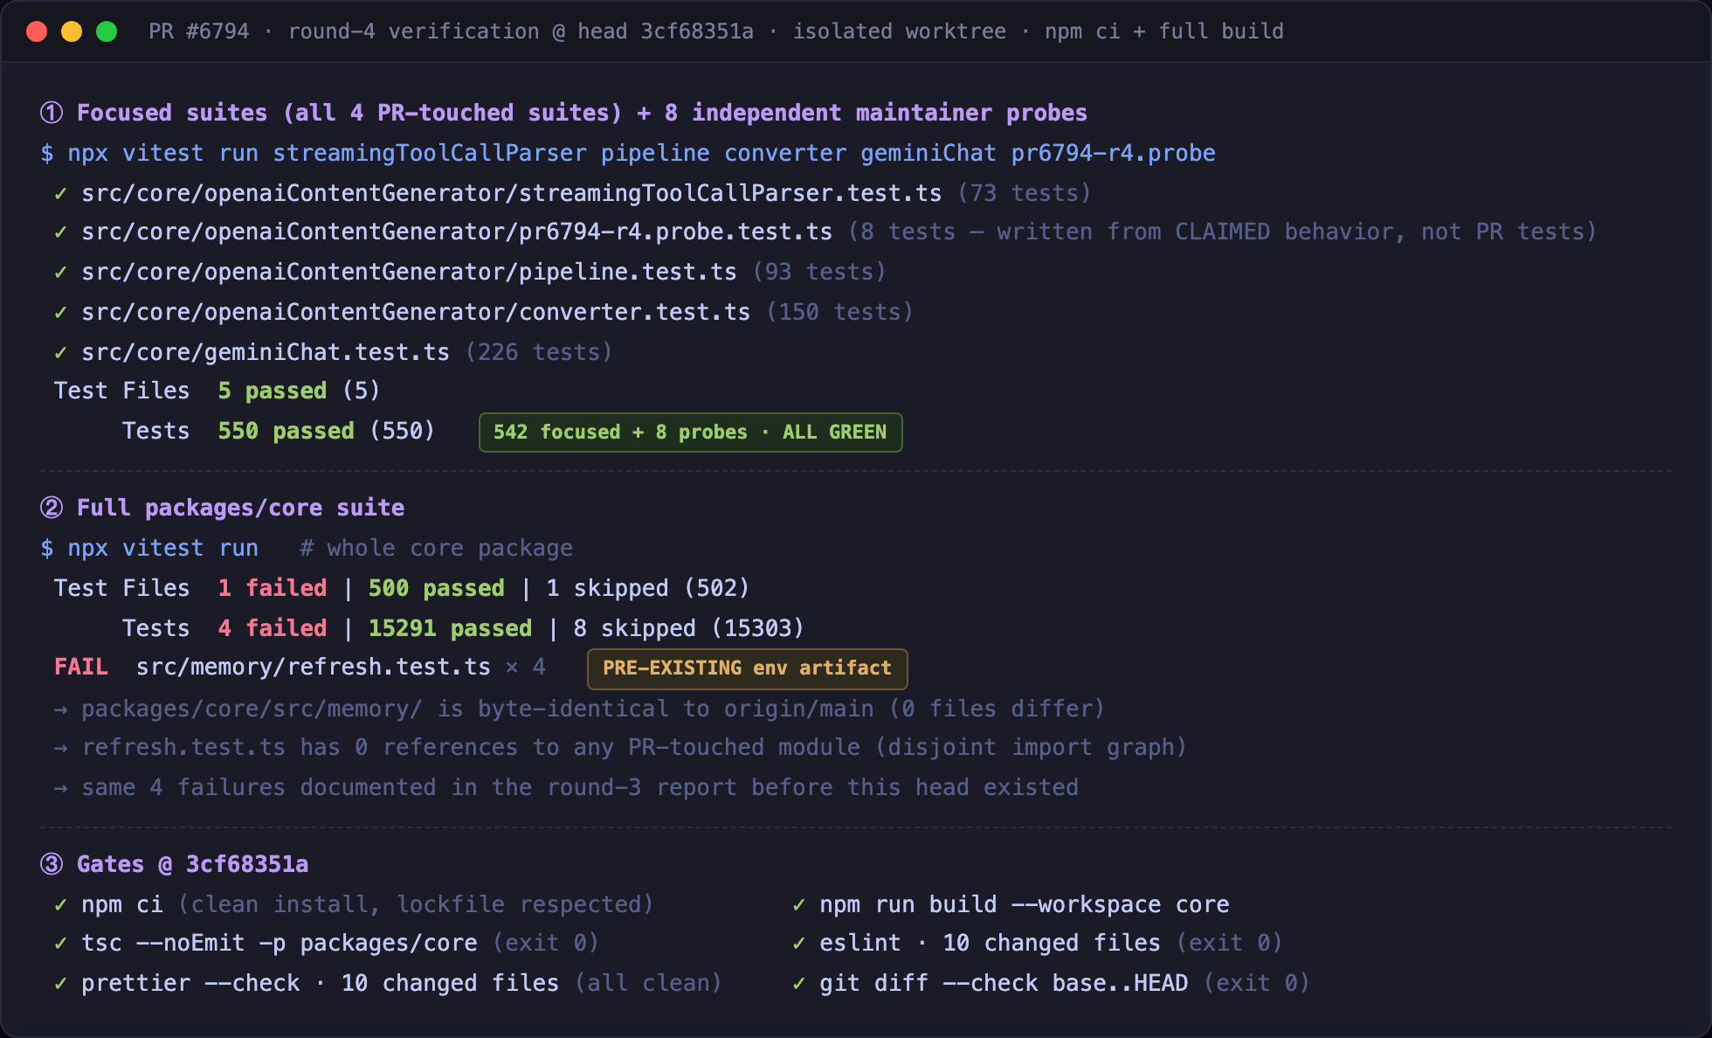Click checkmark beside tsc --noEmit
The height and width of the screenshot is (1038, 1712).
tap(60, 943)
